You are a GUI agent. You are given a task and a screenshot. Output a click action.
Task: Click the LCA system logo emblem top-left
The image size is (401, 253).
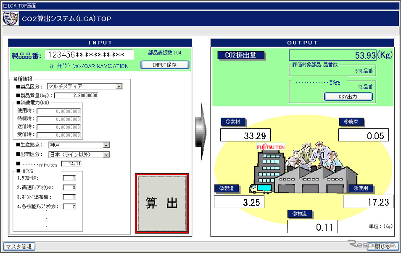[x=10, y=18]
